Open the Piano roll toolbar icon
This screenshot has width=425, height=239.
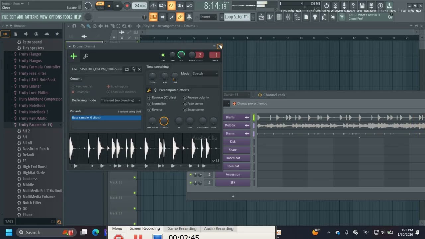[270, 17]
